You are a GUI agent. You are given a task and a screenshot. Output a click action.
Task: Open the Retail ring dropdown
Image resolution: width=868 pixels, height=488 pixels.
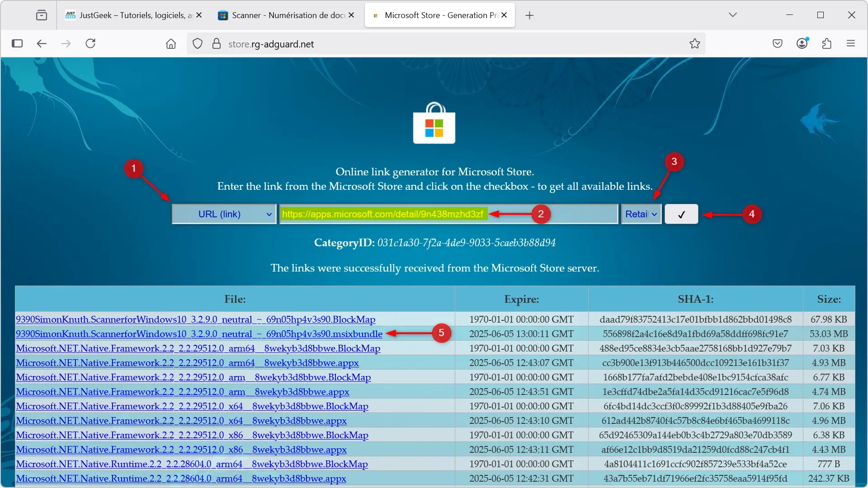[x=641, y=214]
